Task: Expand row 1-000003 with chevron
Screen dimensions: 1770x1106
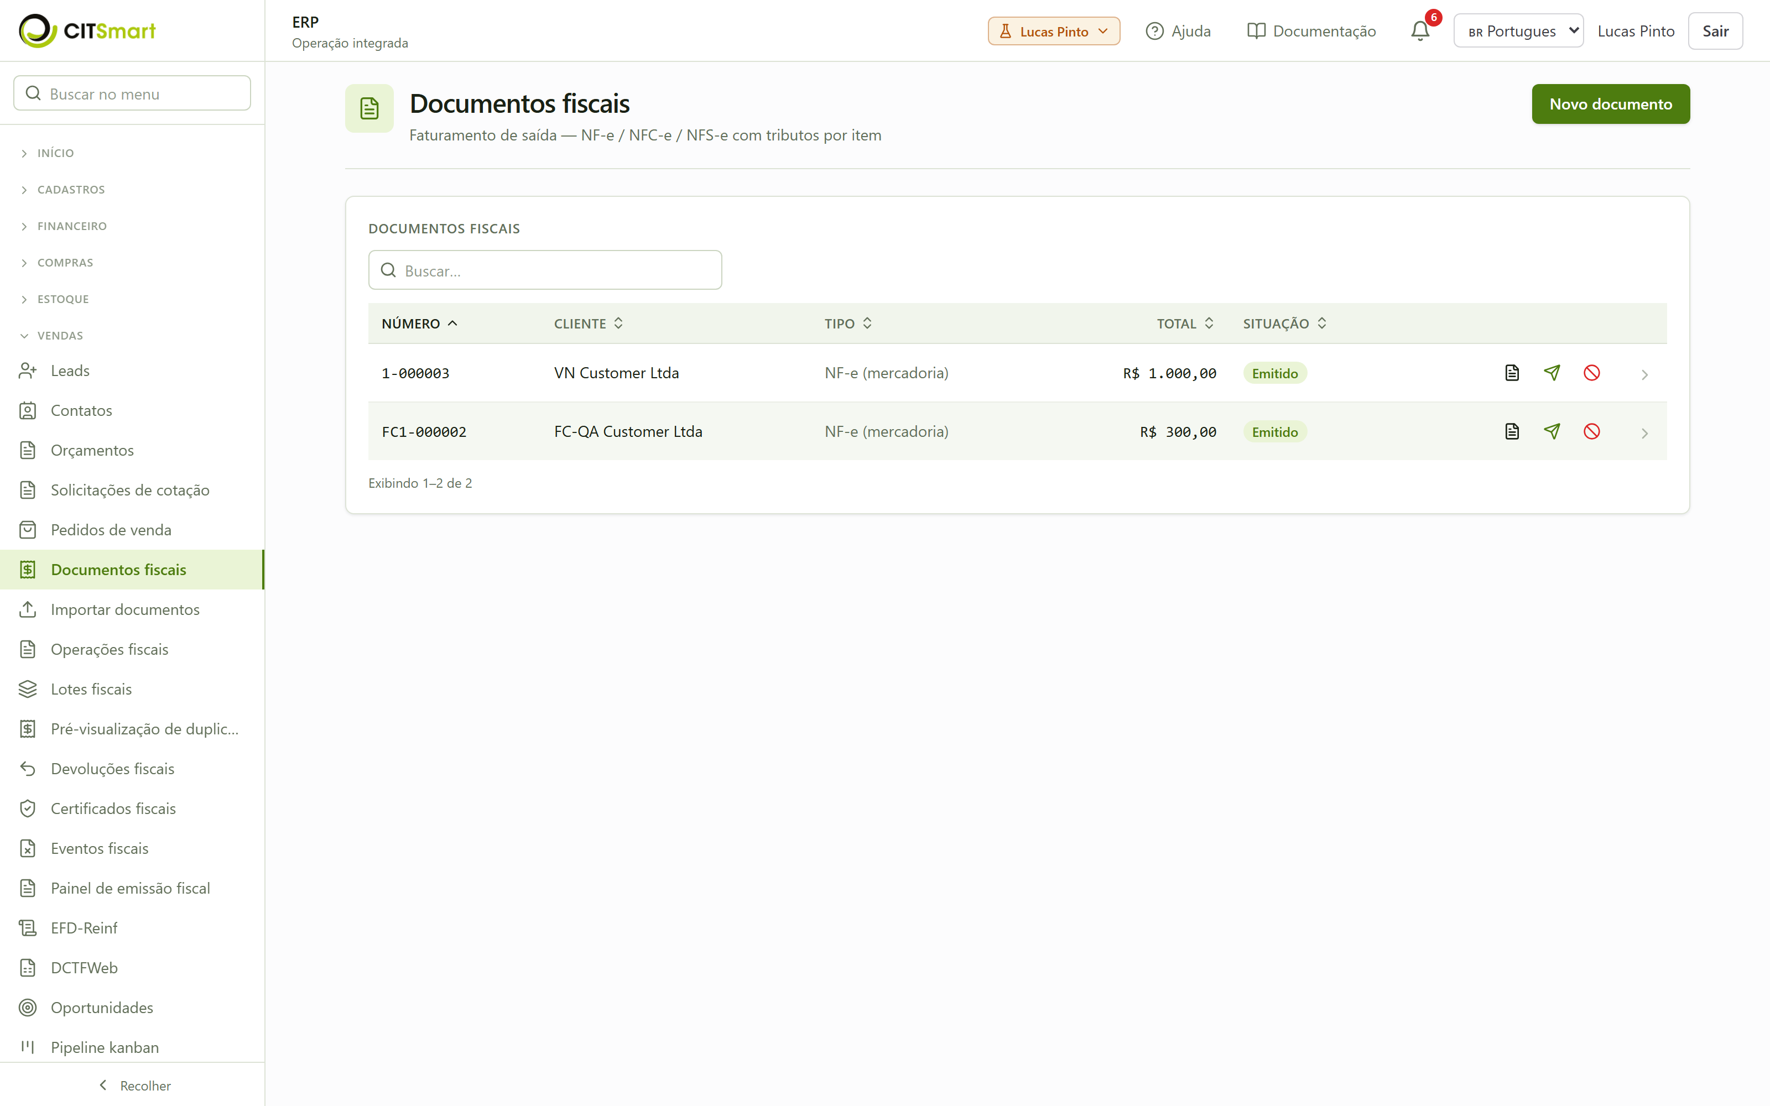Action: (x=1644, y=374)
